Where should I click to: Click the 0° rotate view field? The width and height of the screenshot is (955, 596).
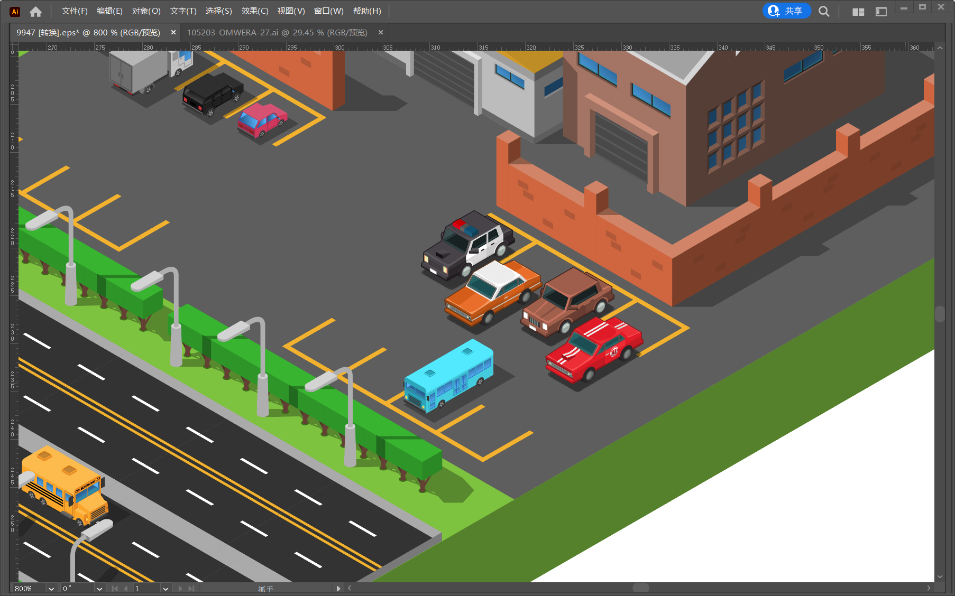point(77,589)
